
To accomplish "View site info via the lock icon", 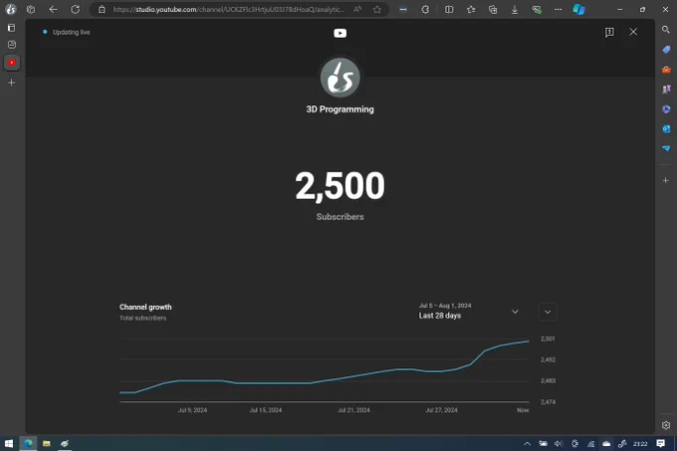I will pos(102,9).
